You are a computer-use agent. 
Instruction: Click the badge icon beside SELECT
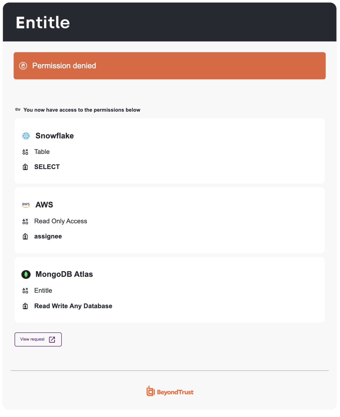point(25,167)
